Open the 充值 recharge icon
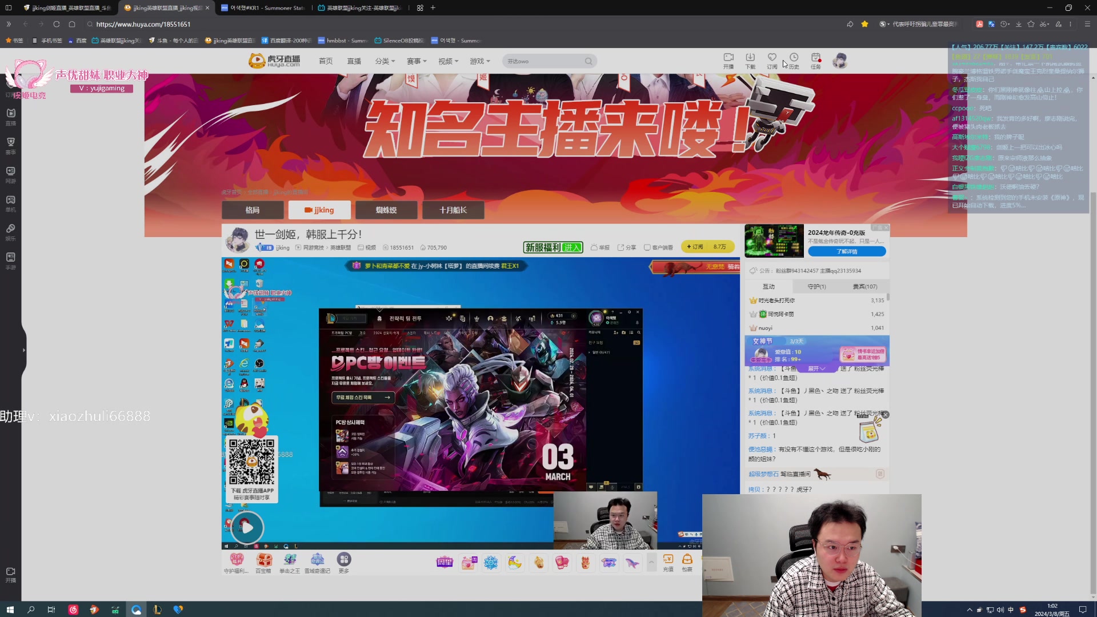Image resolution: width=1097 pixels, height=617 pixels. point(668,563)
